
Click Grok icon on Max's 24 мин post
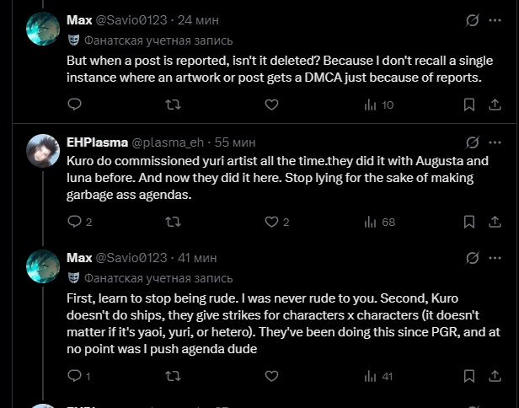(473, 19)
